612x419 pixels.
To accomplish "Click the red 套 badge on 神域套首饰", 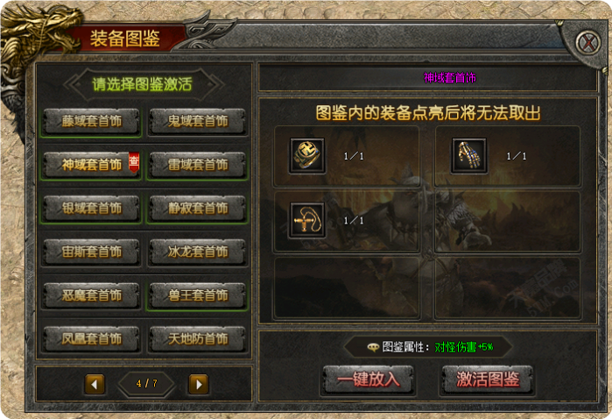I will pos(134,163).
